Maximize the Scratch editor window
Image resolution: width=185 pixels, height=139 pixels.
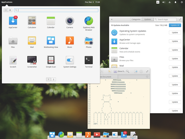(x=147, y=71)
